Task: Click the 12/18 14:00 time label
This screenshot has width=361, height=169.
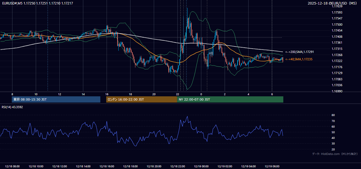Action: 83,166
